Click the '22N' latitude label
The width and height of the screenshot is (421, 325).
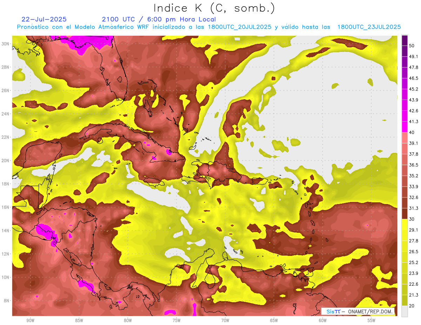coord(5,137)
